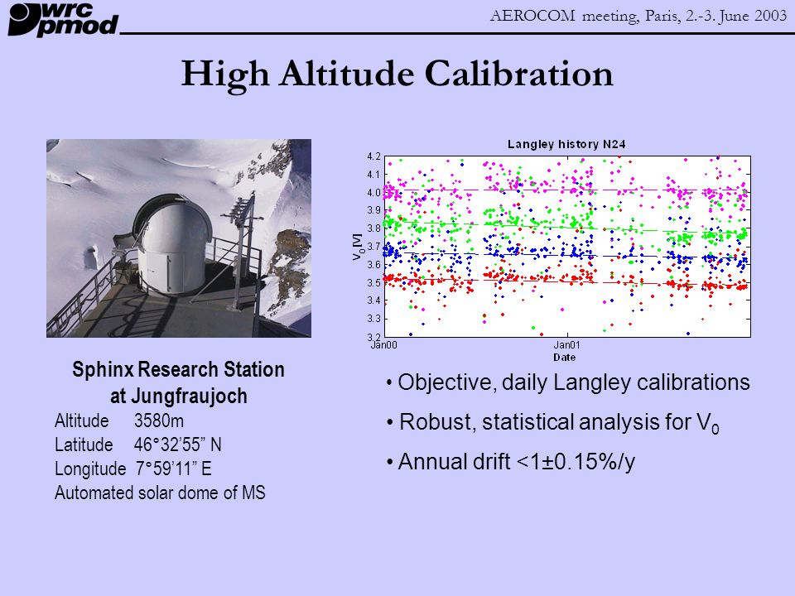The image size is (795, 596).
Task: Click the Sphinx station dome photo
Action: 179,238
